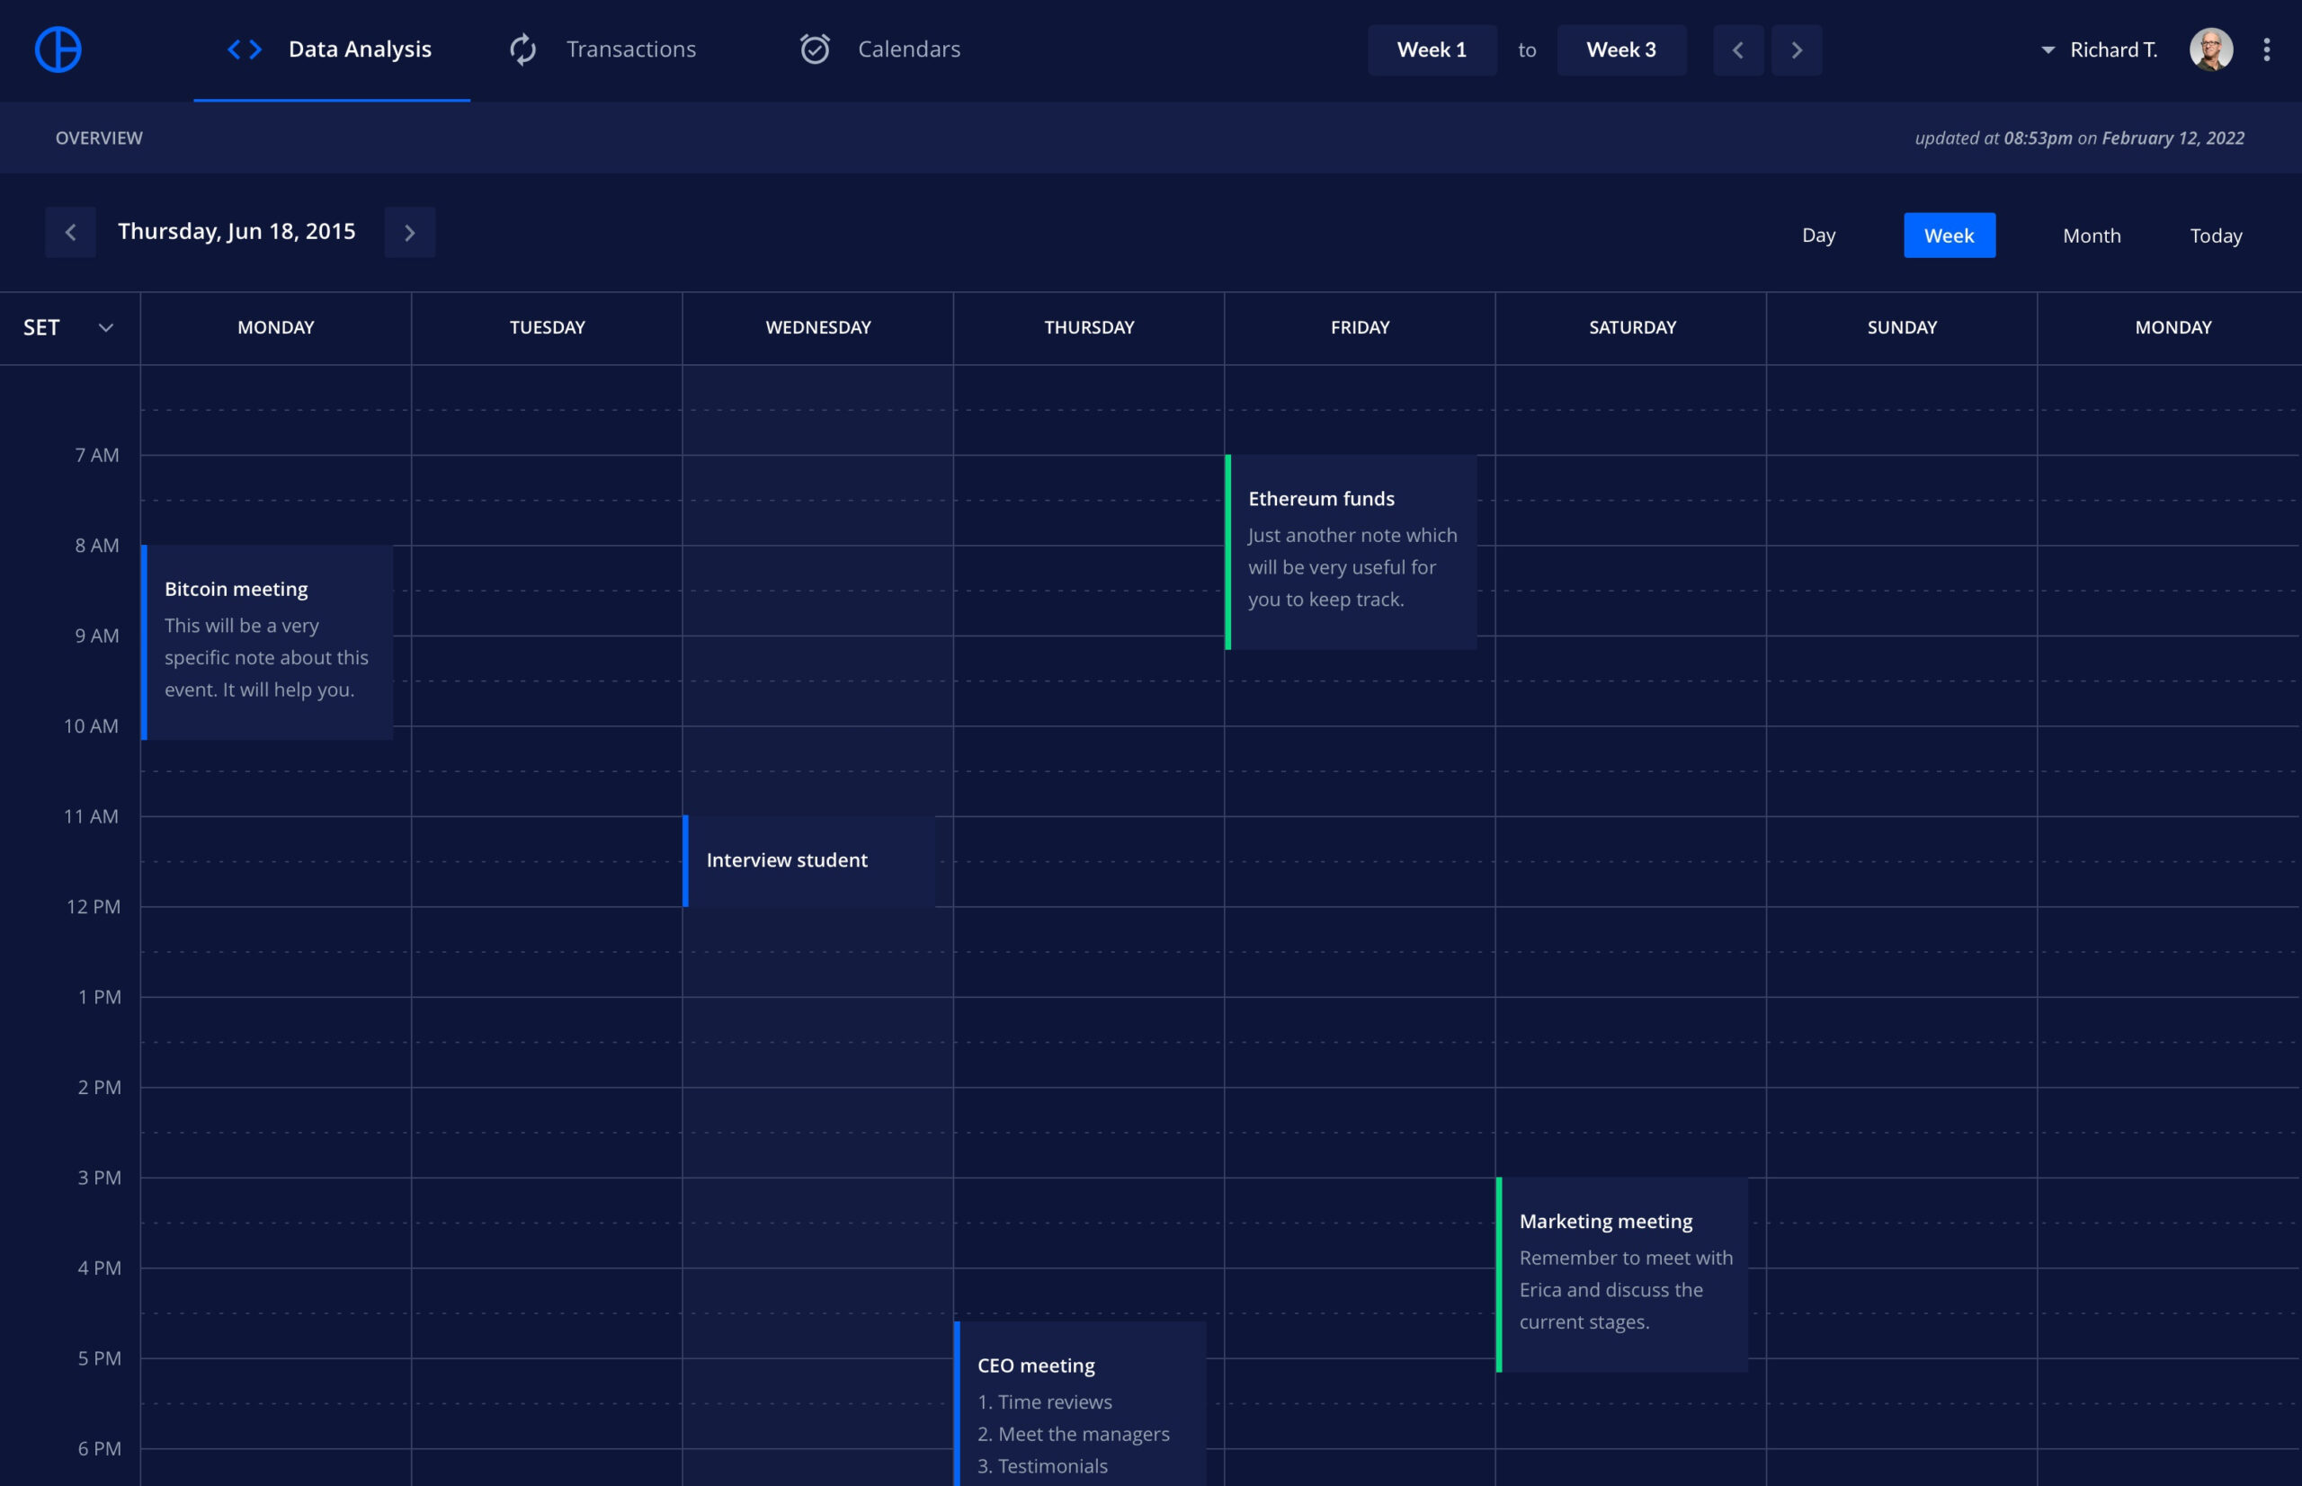This screenshot has width=2302, height=1486.
Task: Click the THURSDAY column header
Action: coord(1089,328)
